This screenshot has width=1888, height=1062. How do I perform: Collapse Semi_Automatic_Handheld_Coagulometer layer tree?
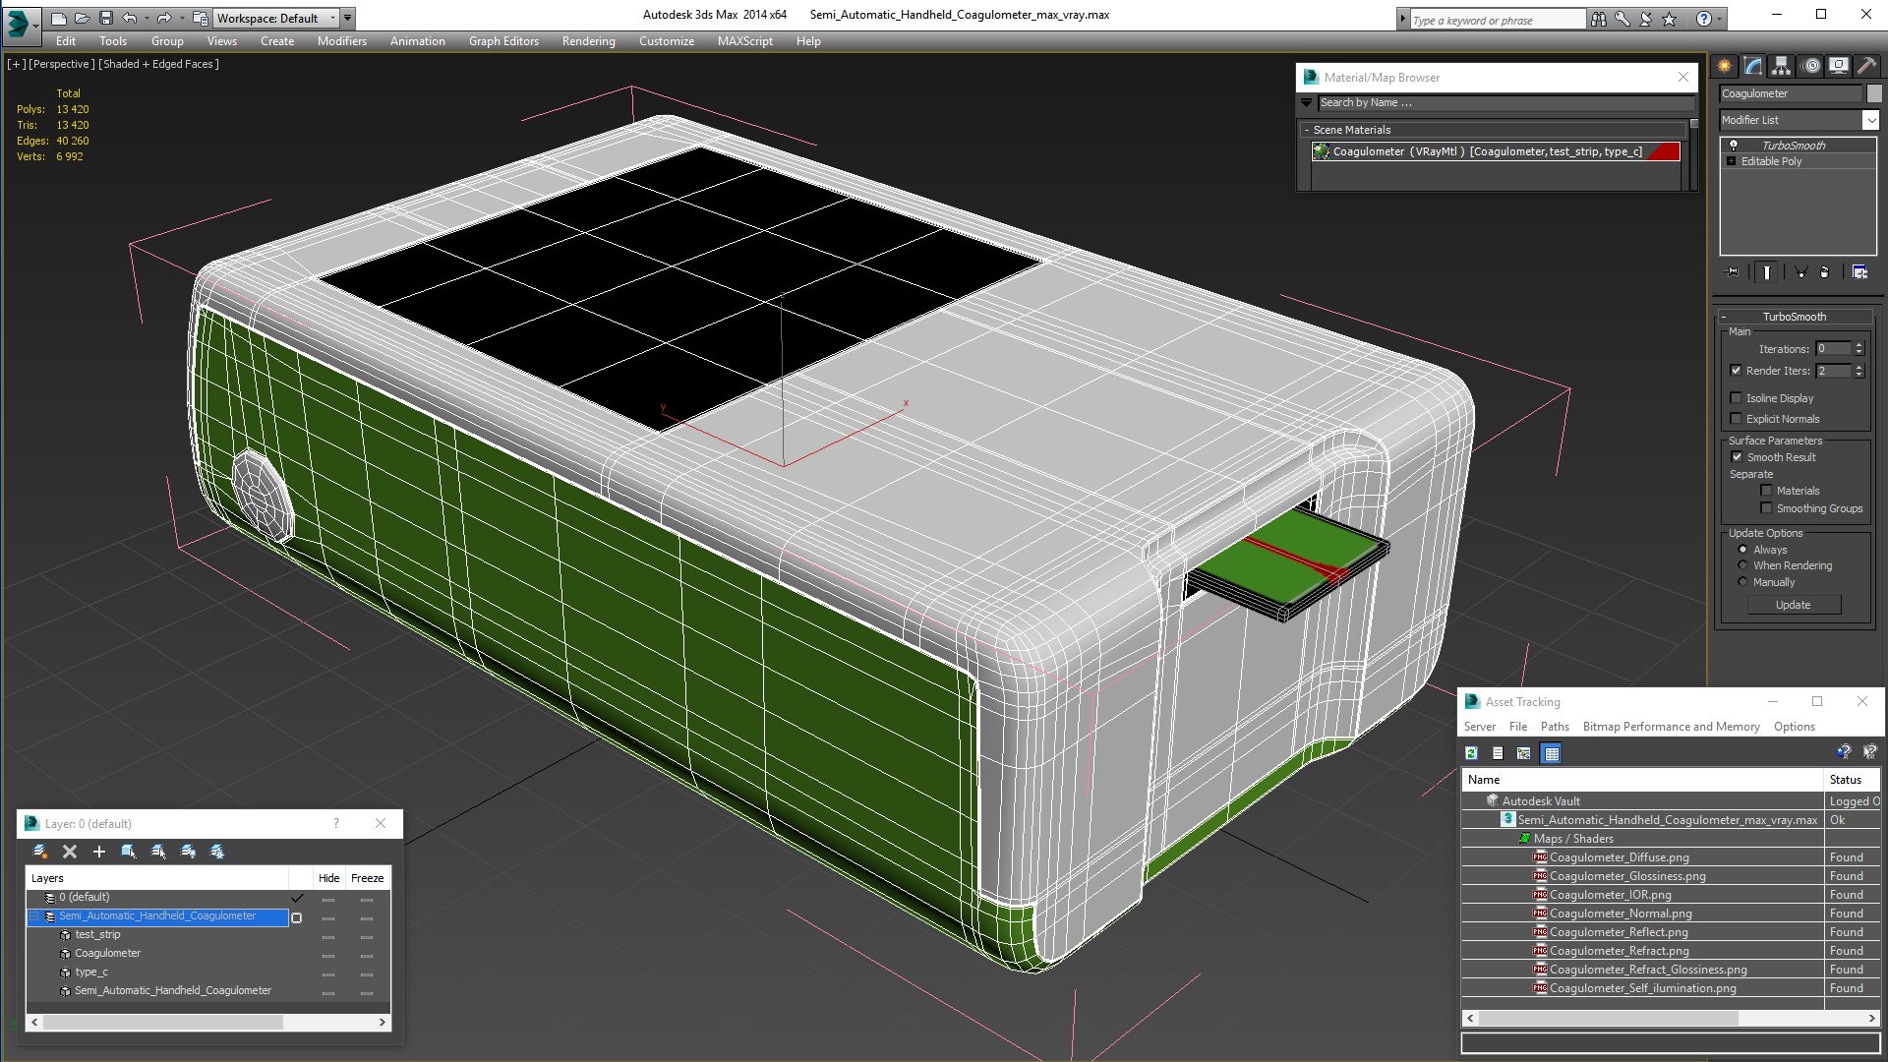point(34,916)
